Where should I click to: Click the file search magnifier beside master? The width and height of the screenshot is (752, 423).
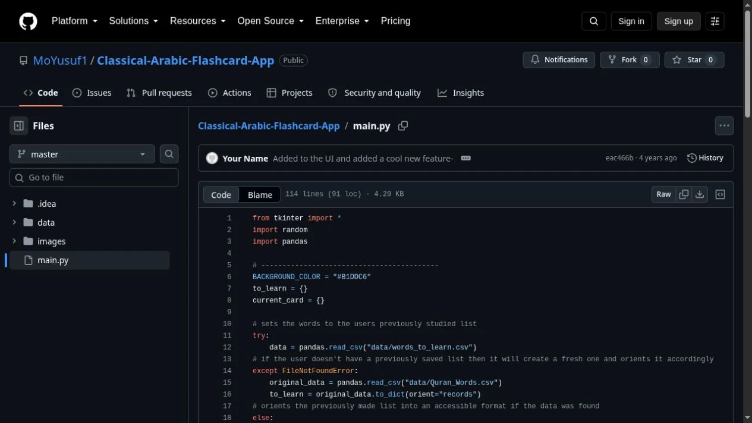click(169, 154)
